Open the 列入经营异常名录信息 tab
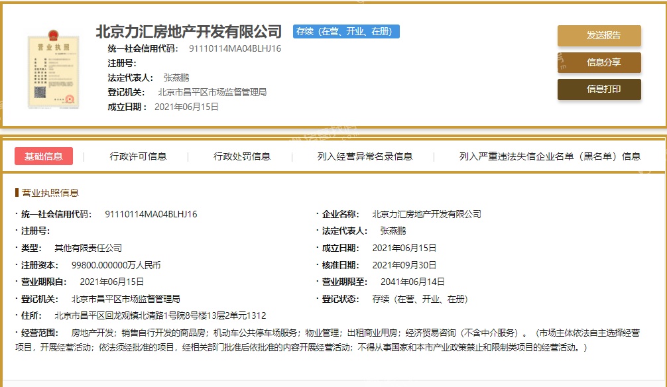Screen dimensions: 667x387 (365, 156)
